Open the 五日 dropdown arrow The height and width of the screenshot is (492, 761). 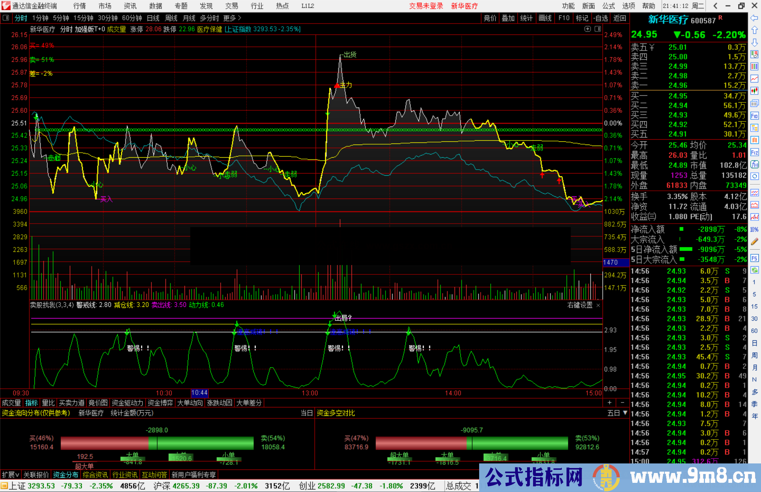625,413
